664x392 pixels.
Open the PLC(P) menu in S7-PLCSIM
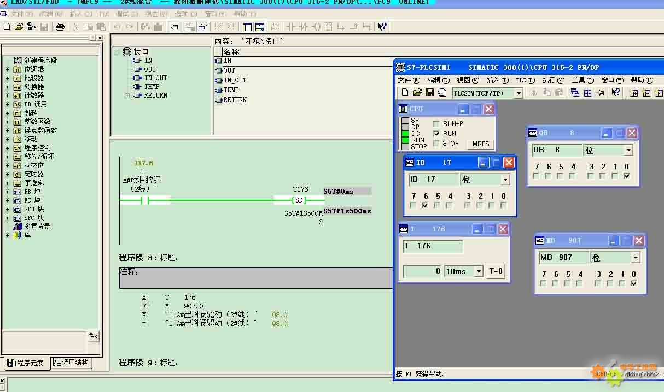[525, 80]
